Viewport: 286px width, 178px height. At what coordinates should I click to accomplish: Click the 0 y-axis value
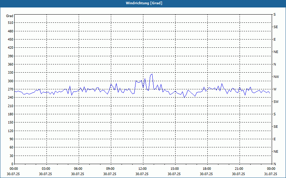12,164
